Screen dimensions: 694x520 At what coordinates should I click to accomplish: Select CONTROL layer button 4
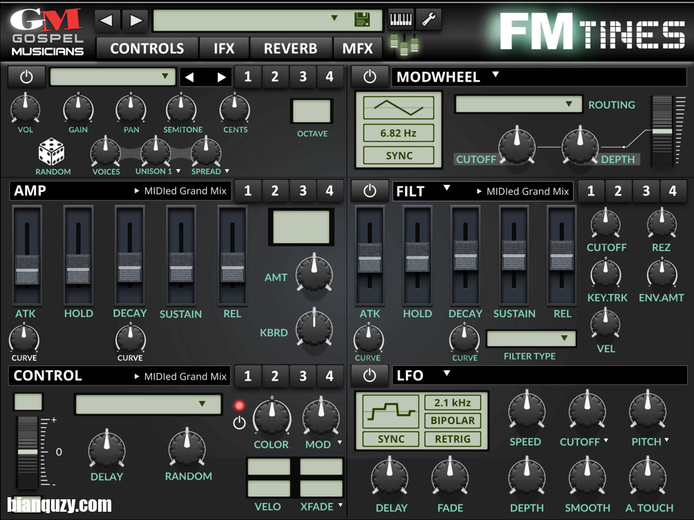(x=330, y=376)
